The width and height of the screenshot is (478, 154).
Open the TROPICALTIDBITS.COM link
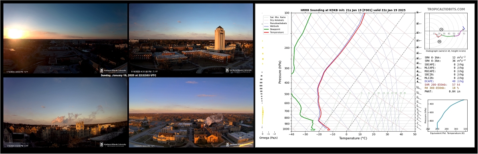(x=446, y=9)
